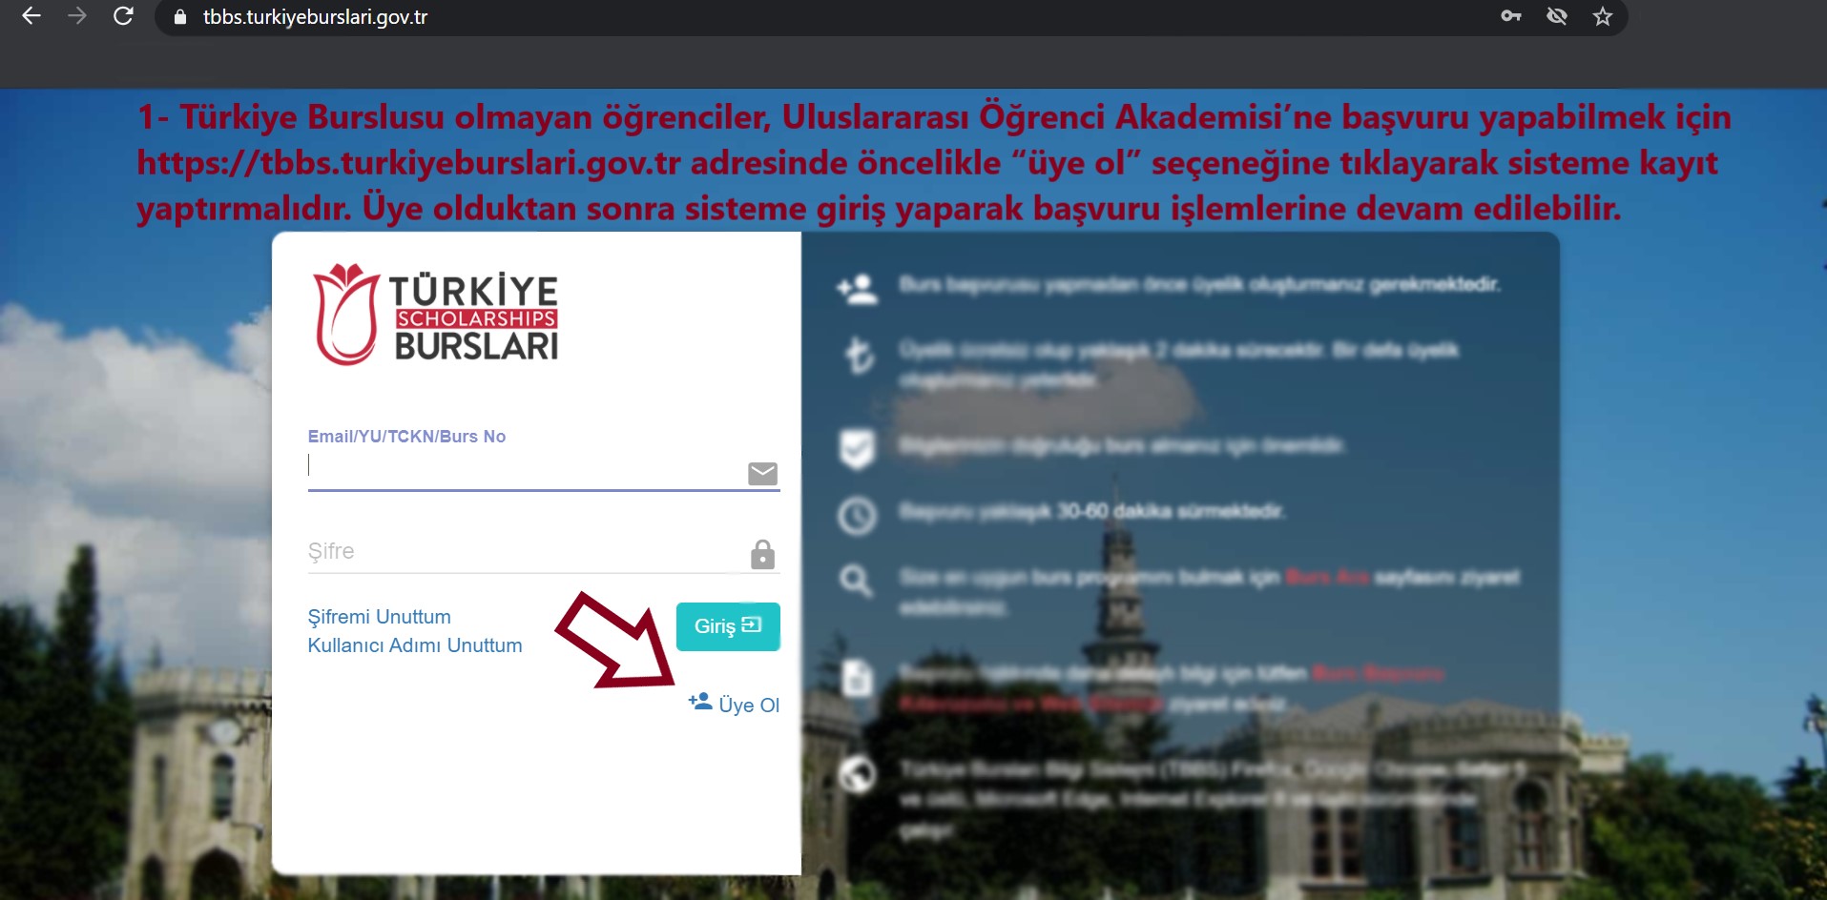Open saved passwords key icon
Viewport: 1827px width, 900px height.
pyautogui.click(x=1510, y=16)
